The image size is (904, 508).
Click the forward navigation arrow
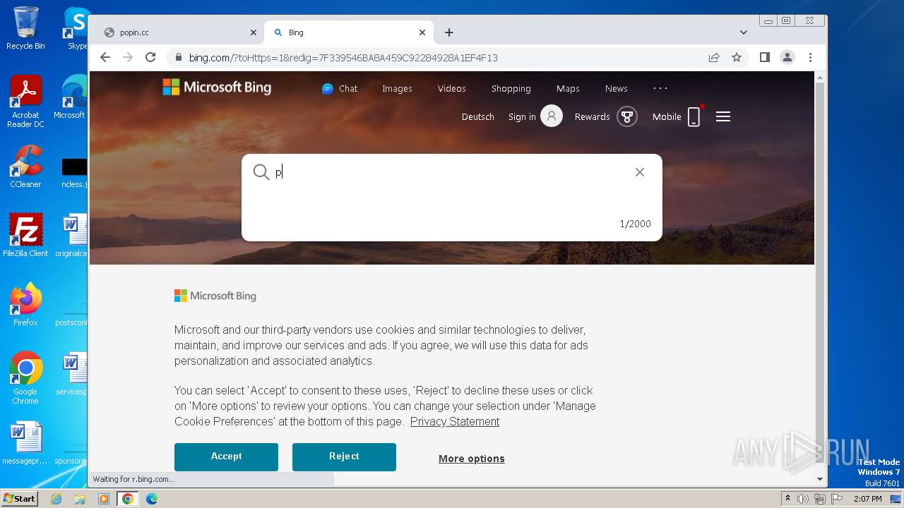(128, 58)
